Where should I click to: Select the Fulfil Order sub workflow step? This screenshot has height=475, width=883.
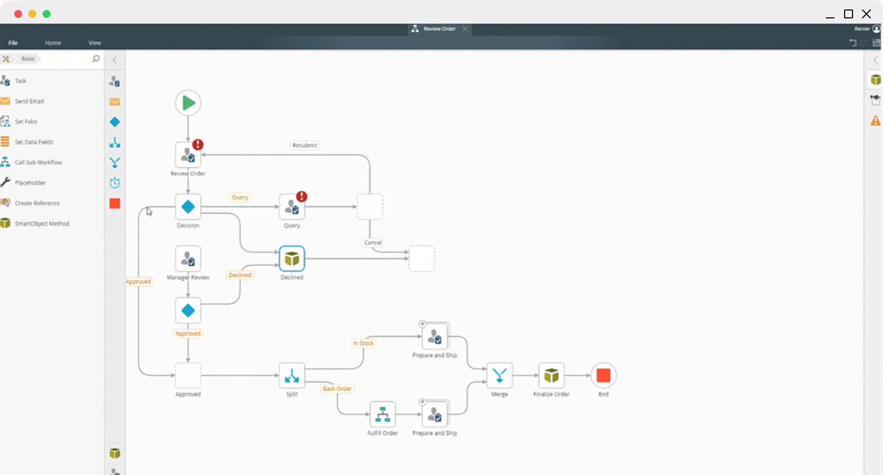coord(383,415)
